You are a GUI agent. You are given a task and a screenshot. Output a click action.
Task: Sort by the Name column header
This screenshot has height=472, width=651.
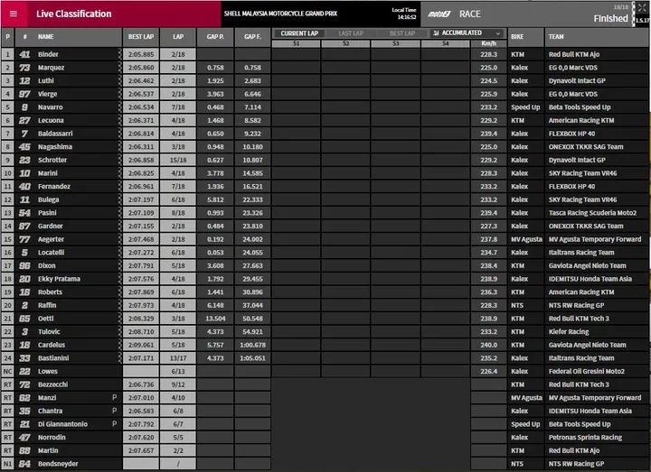[x=46, y=36]
